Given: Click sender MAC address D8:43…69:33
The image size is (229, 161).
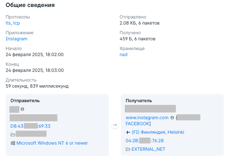Looking at the screenshot, I should [x=31, y=126].
